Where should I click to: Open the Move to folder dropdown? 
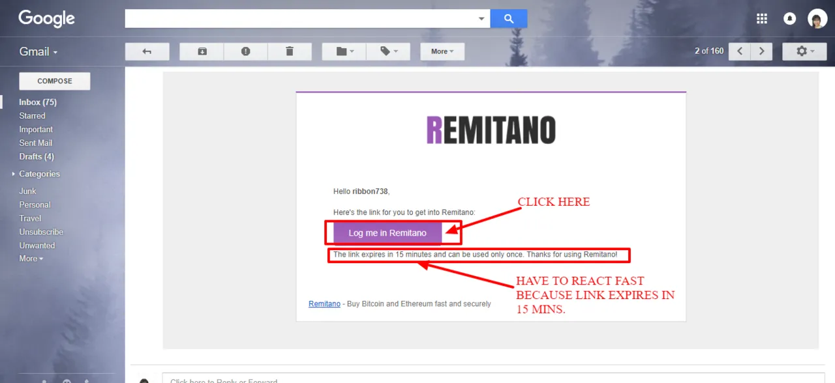pos(344,51)
